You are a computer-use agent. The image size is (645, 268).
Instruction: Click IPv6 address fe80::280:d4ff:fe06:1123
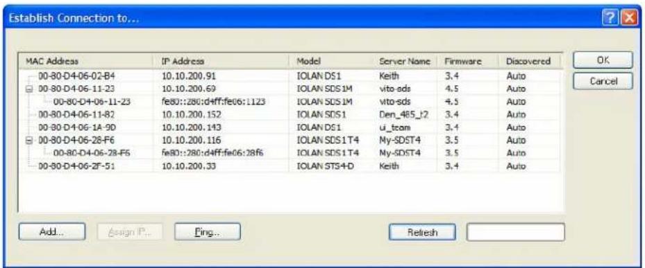(x=213, y=102)
